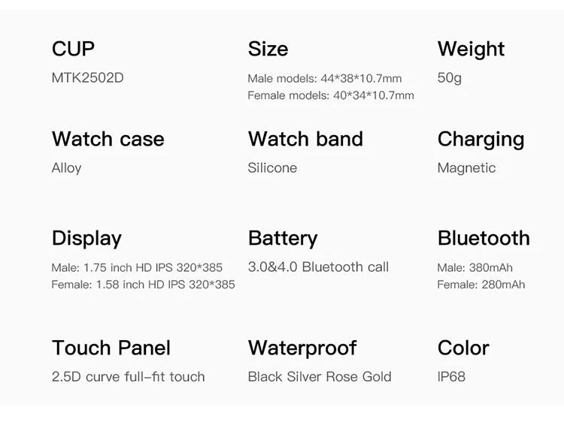
Task: Click the Watch case heading
Action: (108, 139)
